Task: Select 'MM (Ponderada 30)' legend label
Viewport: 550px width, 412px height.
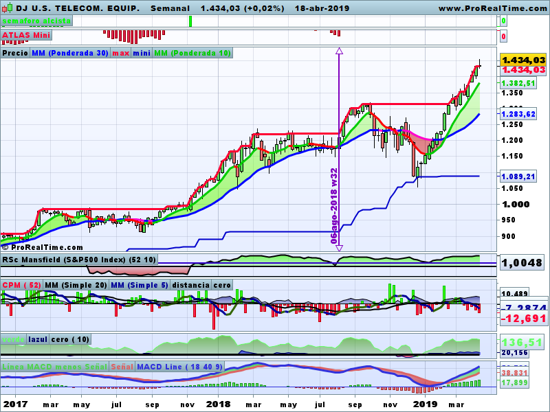Action: (x=70, y=53)
